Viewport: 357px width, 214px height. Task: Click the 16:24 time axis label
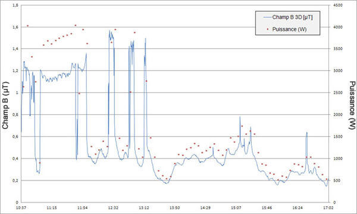click(x=297, y=207)
